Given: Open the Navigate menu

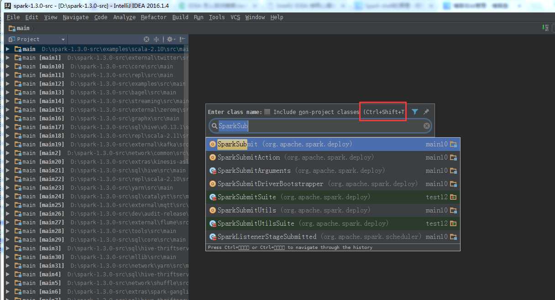Looking at the screenshot, I should [76, 17].
